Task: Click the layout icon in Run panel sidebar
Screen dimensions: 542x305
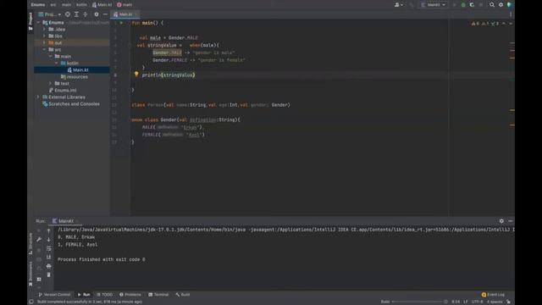Action: click(39, 279)
